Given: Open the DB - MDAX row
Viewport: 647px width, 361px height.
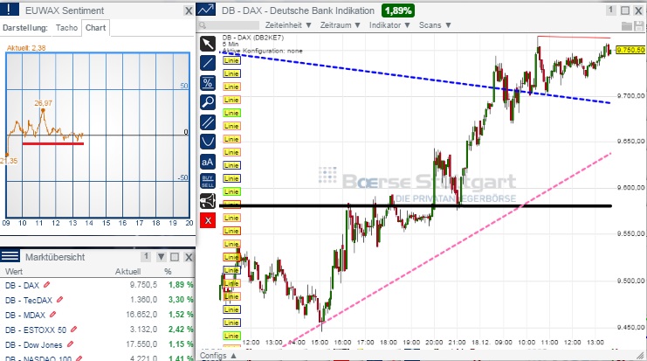Looking at the screenshot, I should click(x=98, y=315).
